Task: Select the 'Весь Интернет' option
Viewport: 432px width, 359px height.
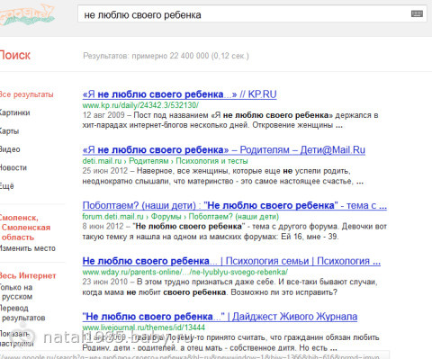Action: point(28,275)
